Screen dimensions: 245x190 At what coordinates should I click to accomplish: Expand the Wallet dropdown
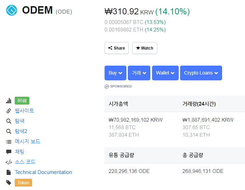point(165,73)
